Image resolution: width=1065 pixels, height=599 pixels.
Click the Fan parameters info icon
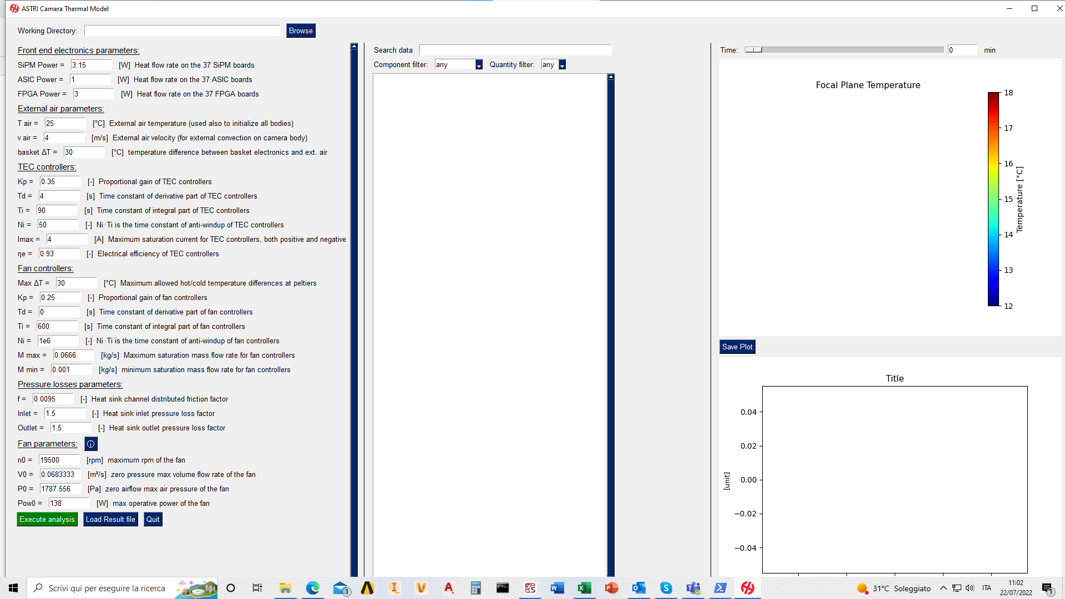click(90, 444)
